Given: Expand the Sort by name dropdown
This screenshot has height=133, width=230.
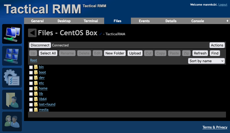Looking at the screenshot, I should pyautogui.click(x=206, y=61).
